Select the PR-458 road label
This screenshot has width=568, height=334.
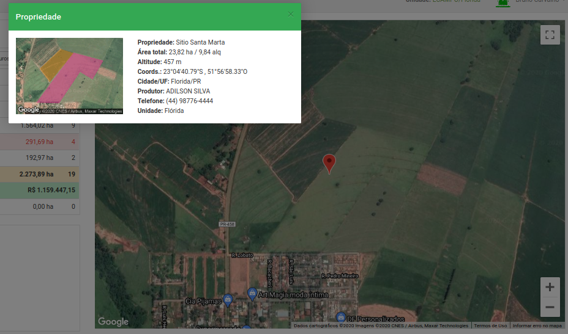(x=227, y=224)
